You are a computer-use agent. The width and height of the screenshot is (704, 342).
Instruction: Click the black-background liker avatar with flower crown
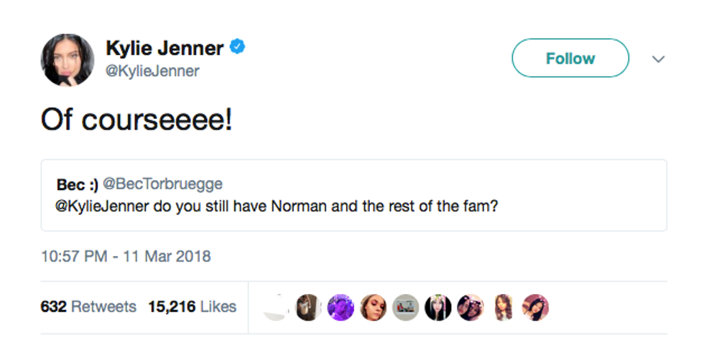(437, 307)
